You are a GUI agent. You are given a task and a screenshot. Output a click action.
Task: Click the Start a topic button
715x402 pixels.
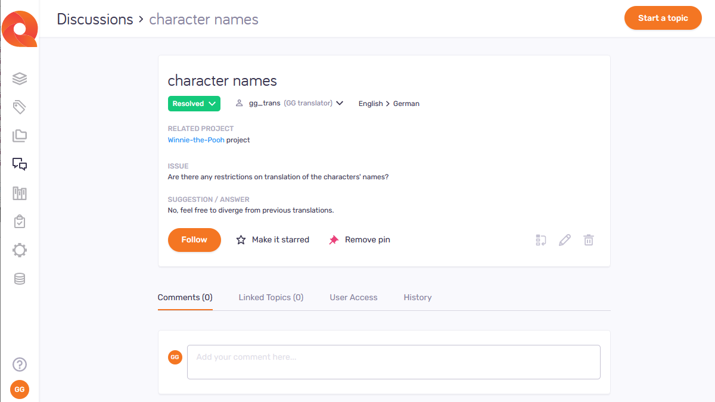pos(663,18)
